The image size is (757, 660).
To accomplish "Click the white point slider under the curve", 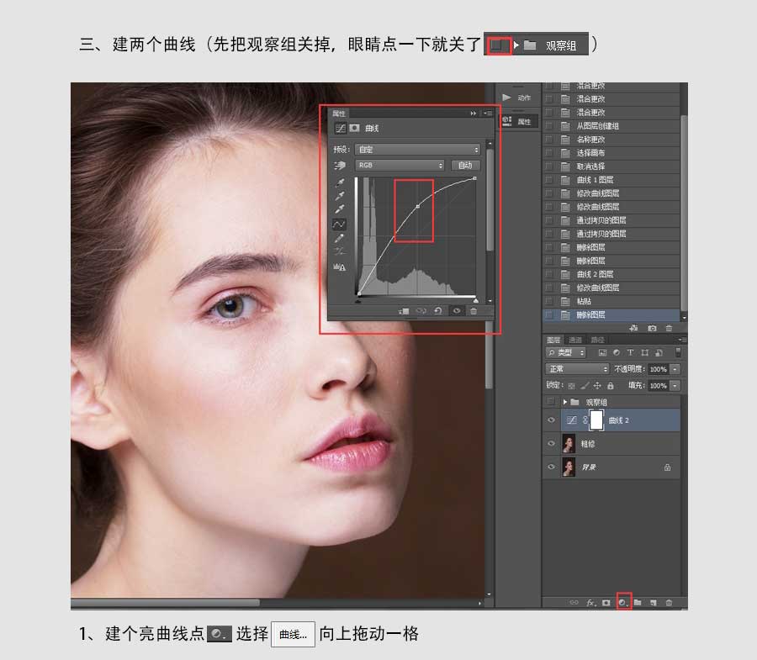I will point(474,299).
